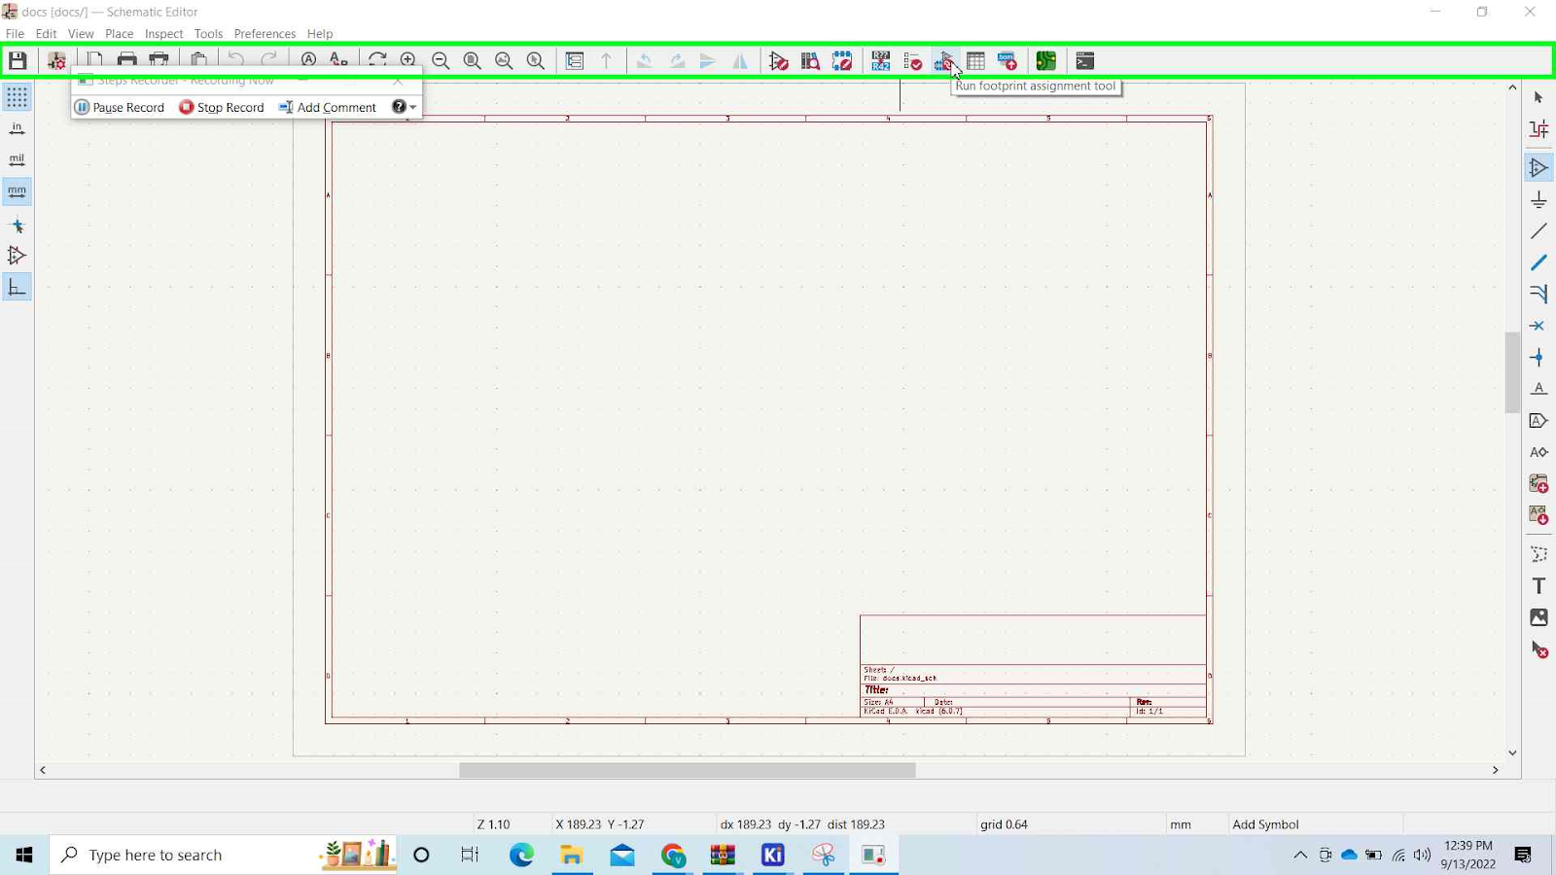The width and height of the screenshot is (1556, 875).
Task: Open PCB editor green board icon
Action: coord(1046,61)
